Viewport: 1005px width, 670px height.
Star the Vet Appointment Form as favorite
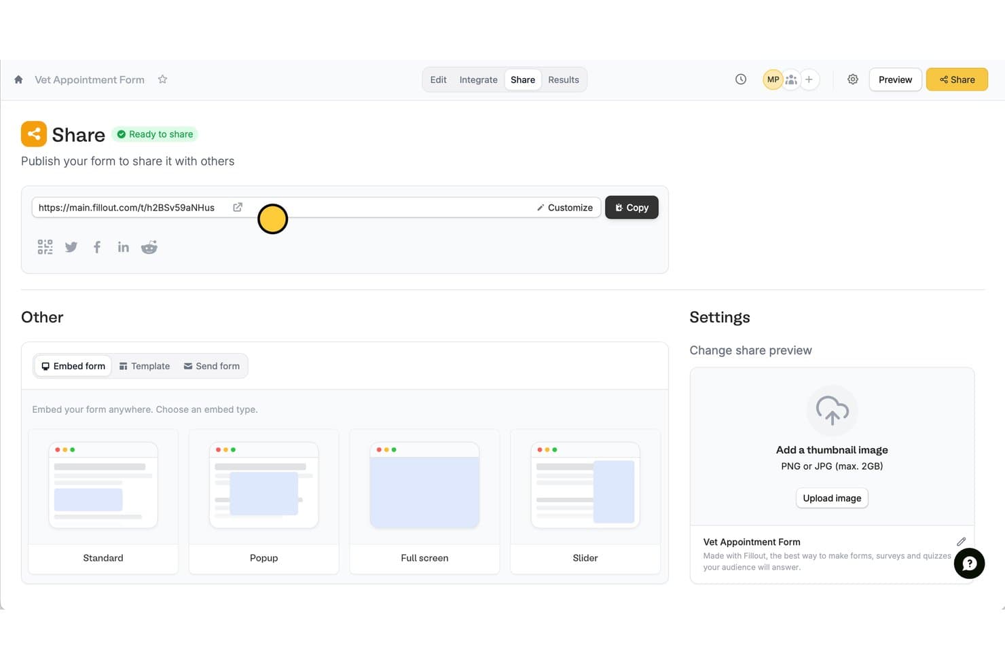point(162,79)
